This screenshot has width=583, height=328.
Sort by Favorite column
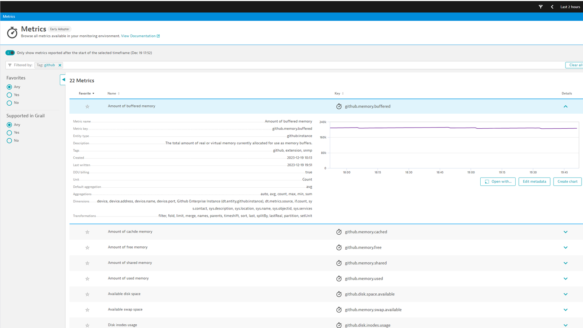[x=87, y=94]
